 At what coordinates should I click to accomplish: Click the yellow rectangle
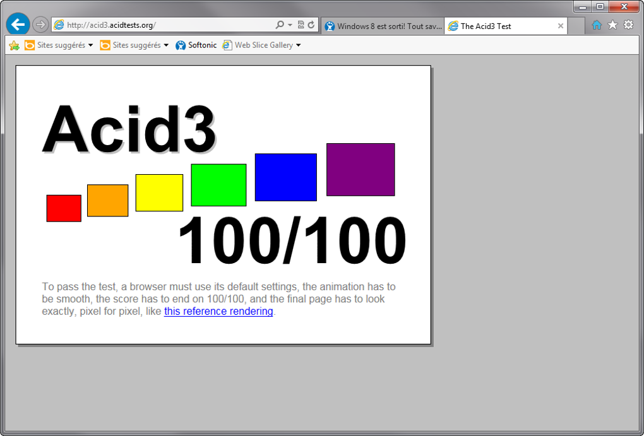tap(159, 193)
